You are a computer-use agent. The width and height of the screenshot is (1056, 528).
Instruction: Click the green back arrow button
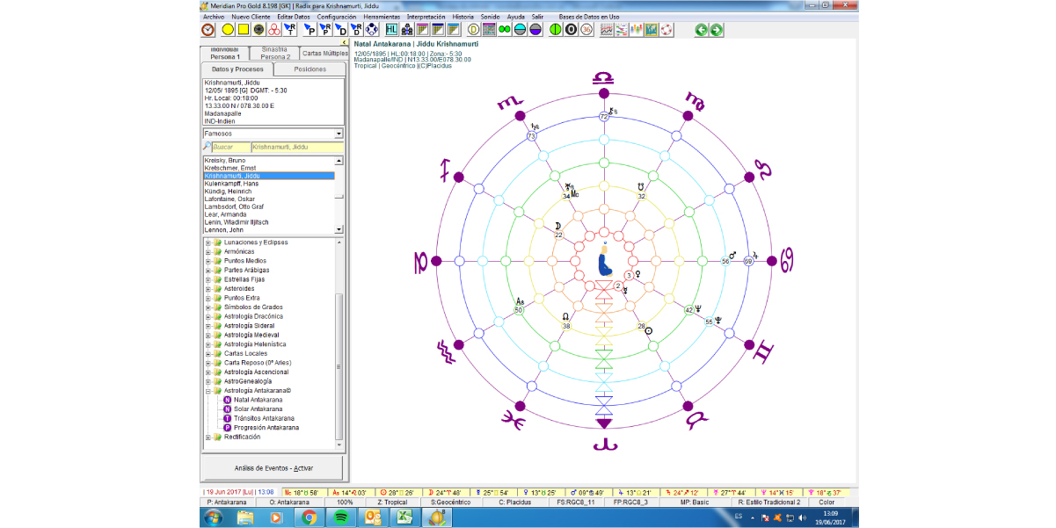[x=701, y=30]
